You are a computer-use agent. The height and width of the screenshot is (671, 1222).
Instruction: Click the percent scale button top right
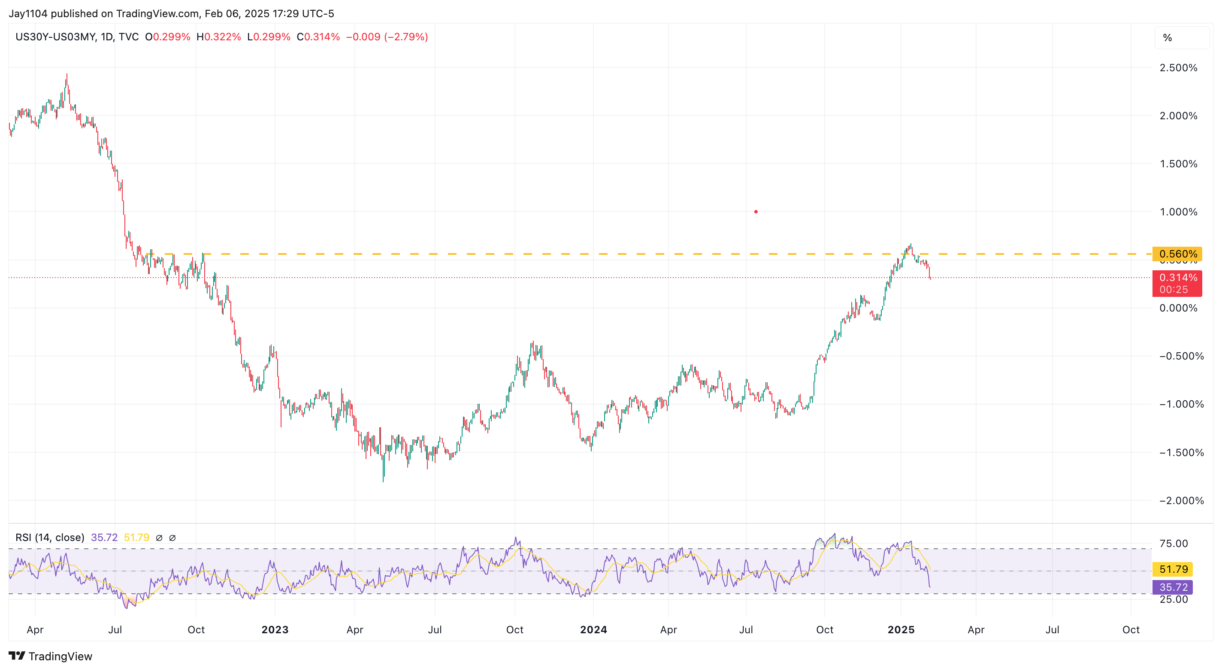point(1182,38)
